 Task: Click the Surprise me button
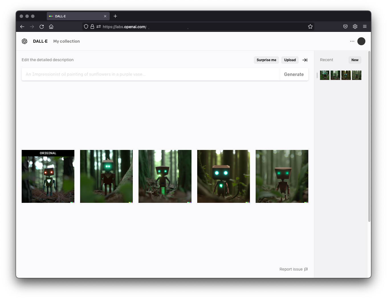pos(266,60)
